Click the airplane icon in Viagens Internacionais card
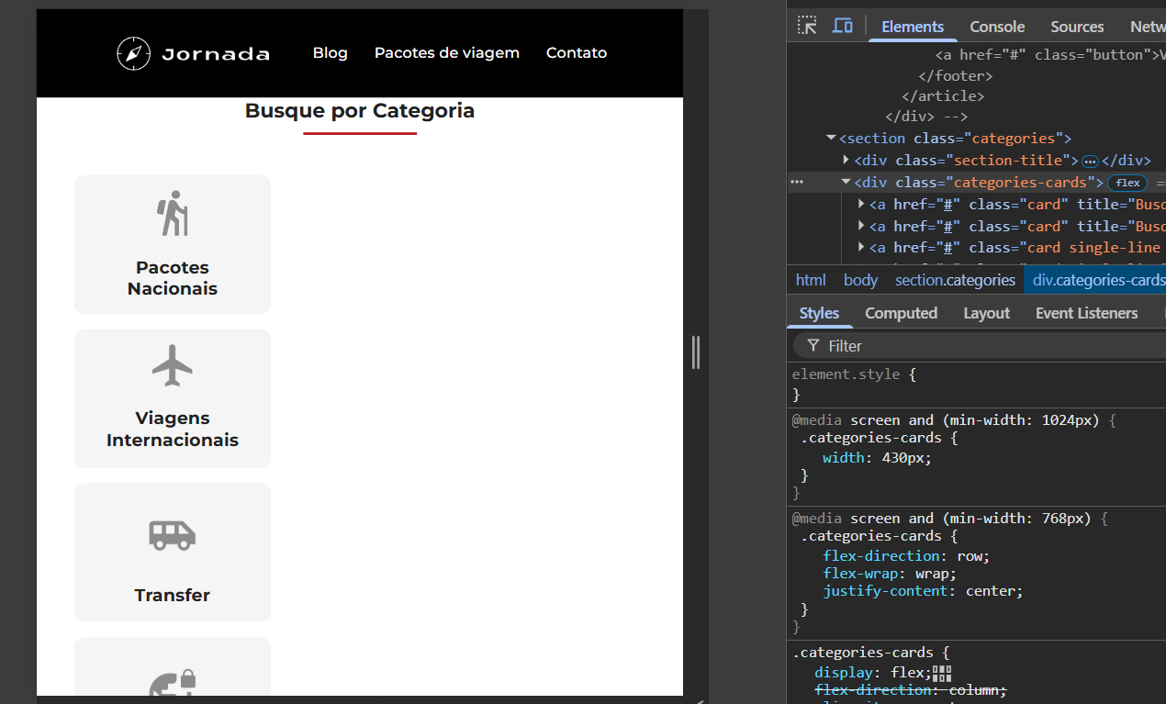1166x704 pixels. point(173,365)
